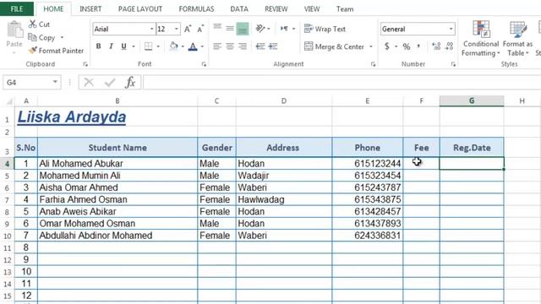Open the Name Box dropdown arrow
Screen dimensions: 541x304
pos(55,82)
